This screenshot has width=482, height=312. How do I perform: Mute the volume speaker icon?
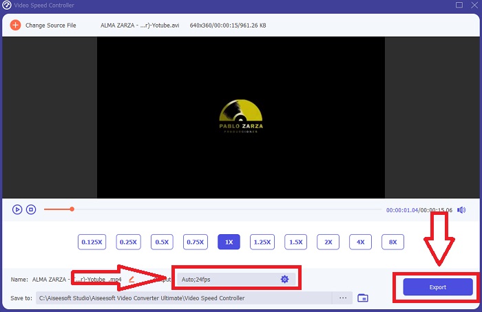461,209
